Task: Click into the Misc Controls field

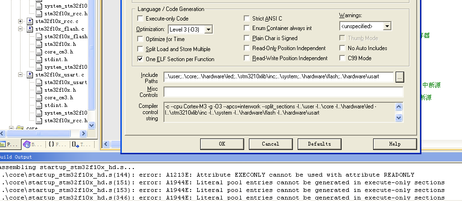Action: point(283,92)
